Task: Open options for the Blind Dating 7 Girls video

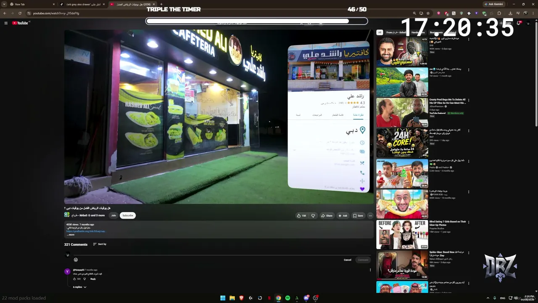Action: 469,222
